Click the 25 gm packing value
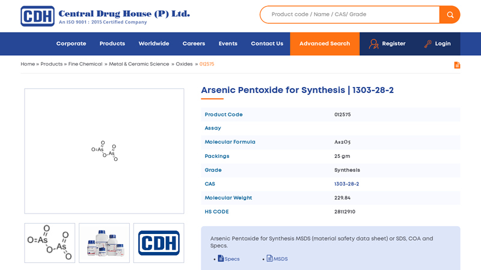481x270 pixels. pos(342,156)
